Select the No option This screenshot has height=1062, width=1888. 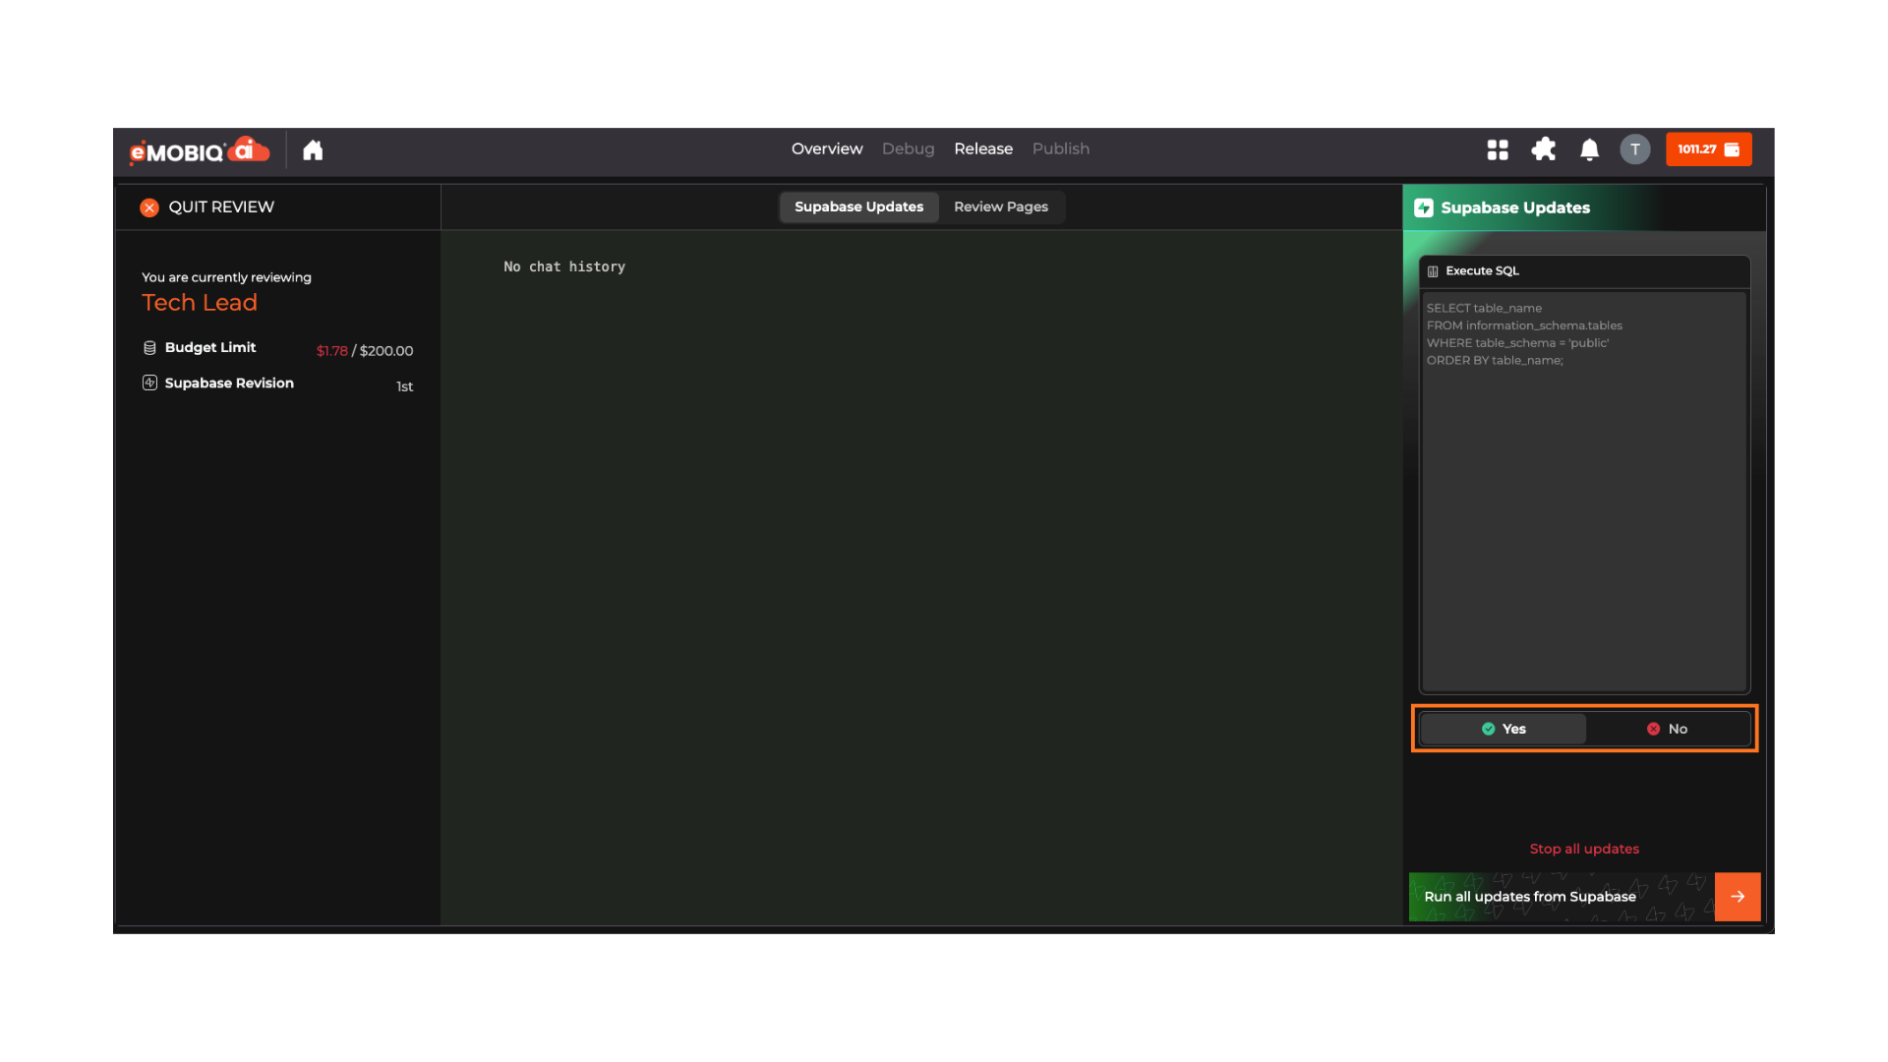1668,729
